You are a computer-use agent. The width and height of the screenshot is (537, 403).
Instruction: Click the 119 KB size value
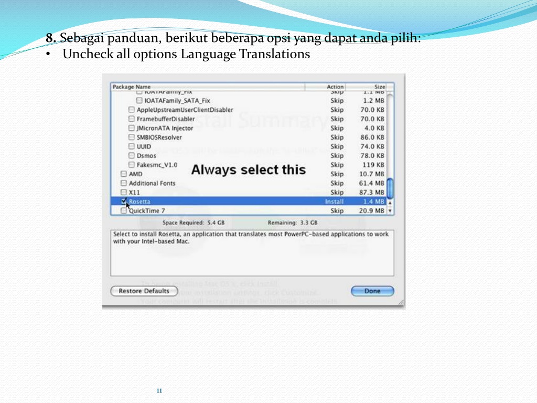373,165
